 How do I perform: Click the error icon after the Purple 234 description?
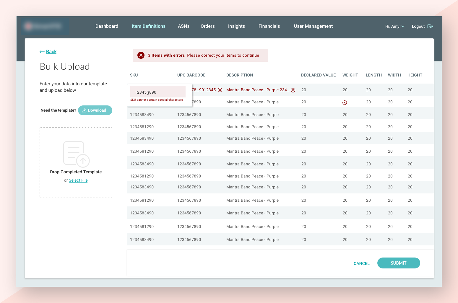pyautogui.click(x=293, y=90)
